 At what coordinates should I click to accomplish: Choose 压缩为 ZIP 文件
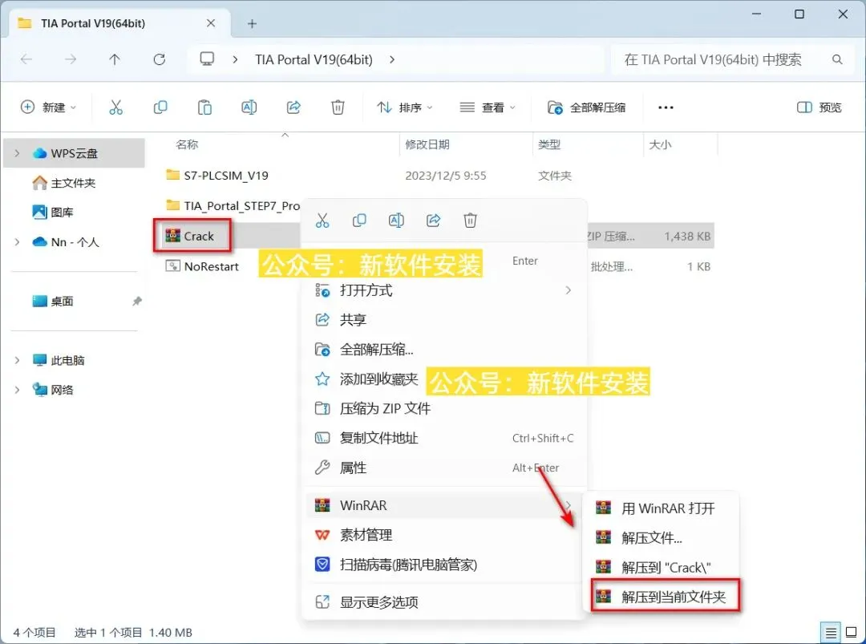[444, 408]
